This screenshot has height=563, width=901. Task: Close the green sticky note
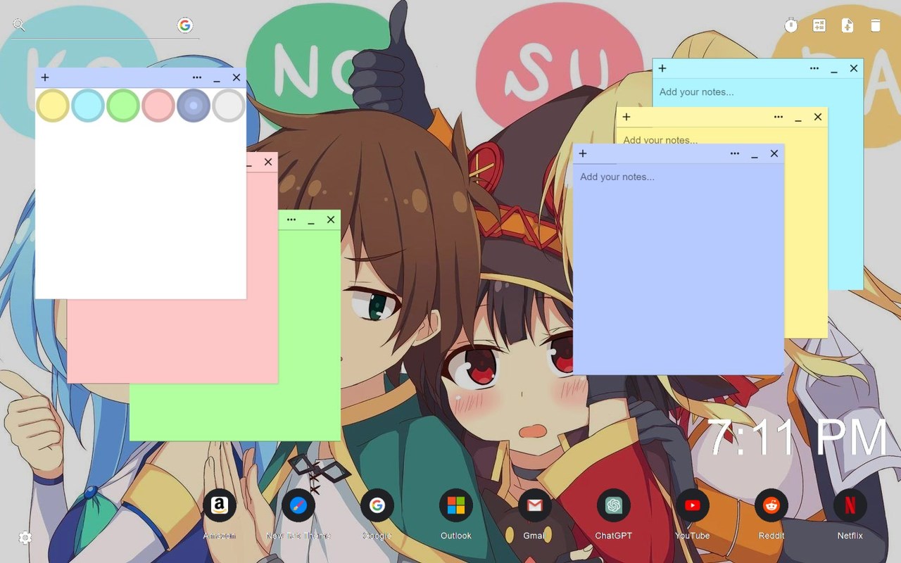click(x=331, y=220)
